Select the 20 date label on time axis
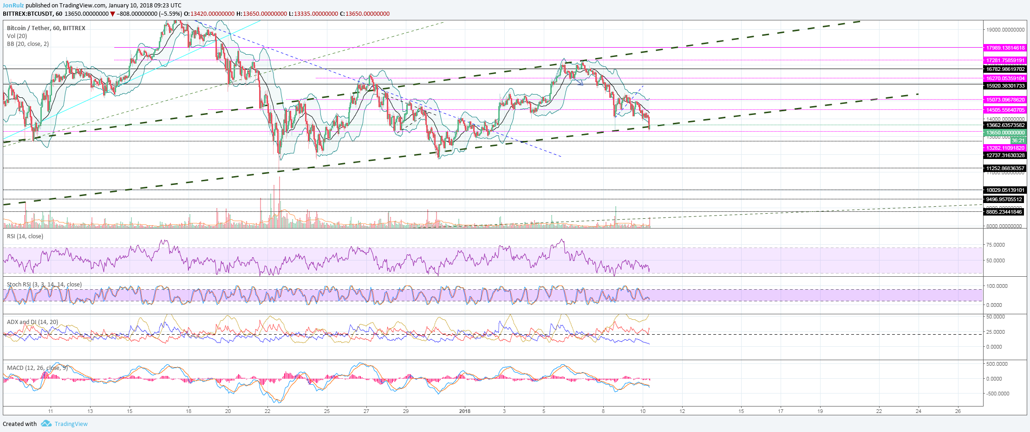The width and height of the screenshot is (1030, 432). [228, 411]
